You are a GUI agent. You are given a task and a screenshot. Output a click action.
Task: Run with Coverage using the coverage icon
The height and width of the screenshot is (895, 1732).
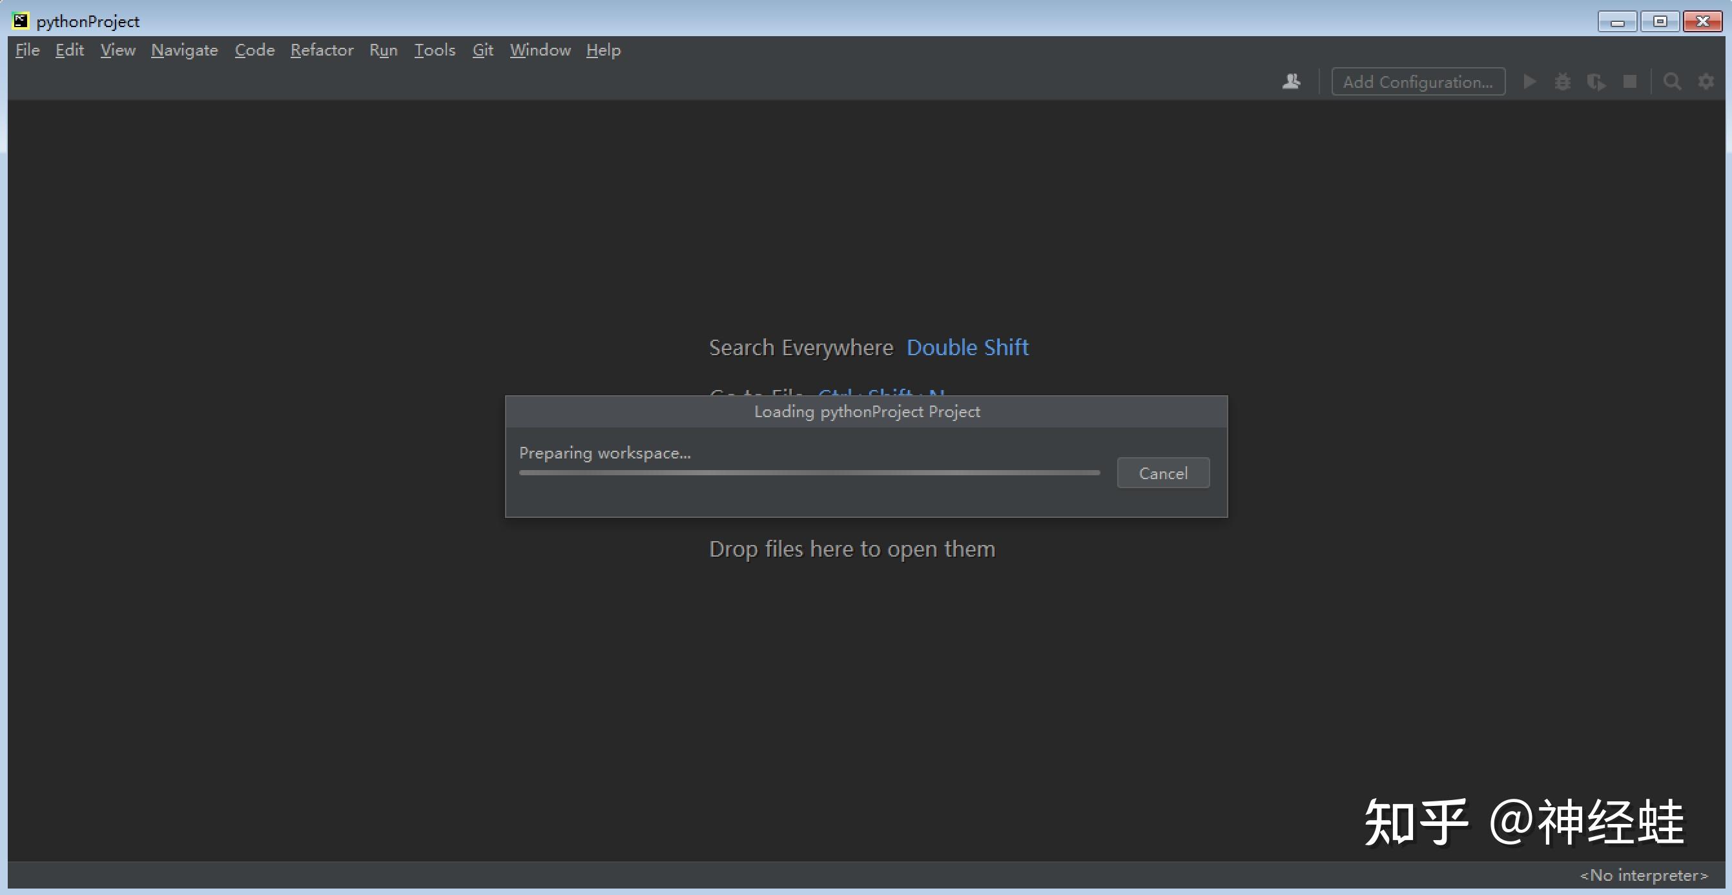pyautogui.click(x=1597, y=81)
